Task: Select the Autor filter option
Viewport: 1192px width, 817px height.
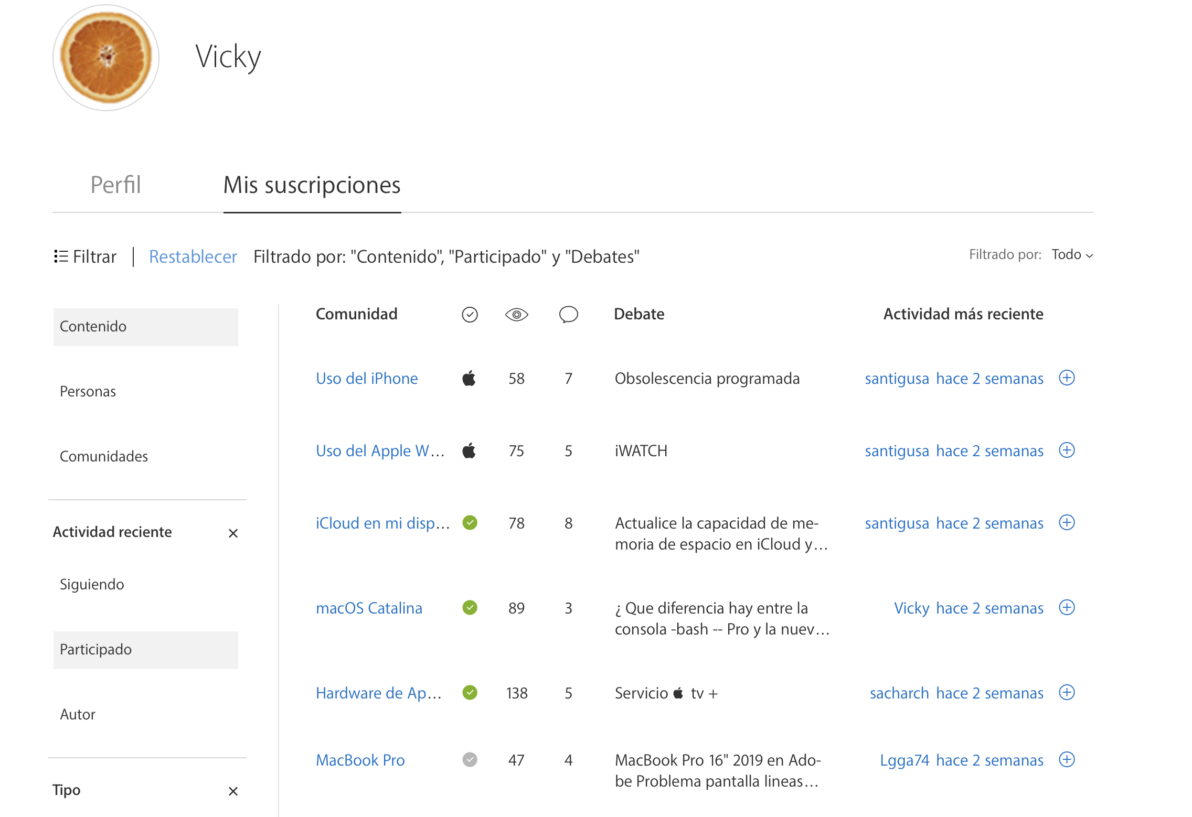Action: coord(78,715)
